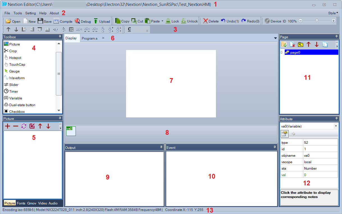Align selected components to top edge
342x214 pixels.
40,29
